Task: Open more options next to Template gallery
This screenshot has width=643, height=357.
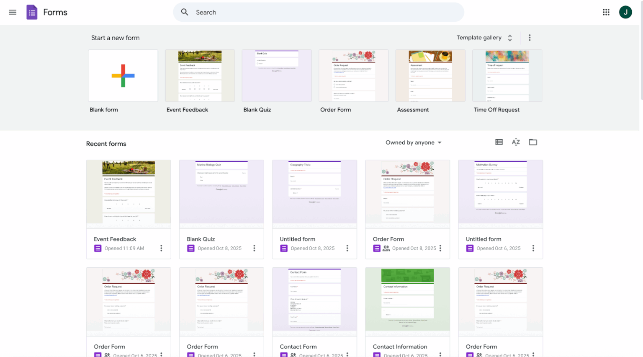Action: (530, 37)
